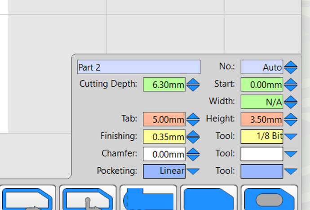
Task: Change the No. Auto stepper arrows
Action: pyautogui.click(x=291, y=67)
